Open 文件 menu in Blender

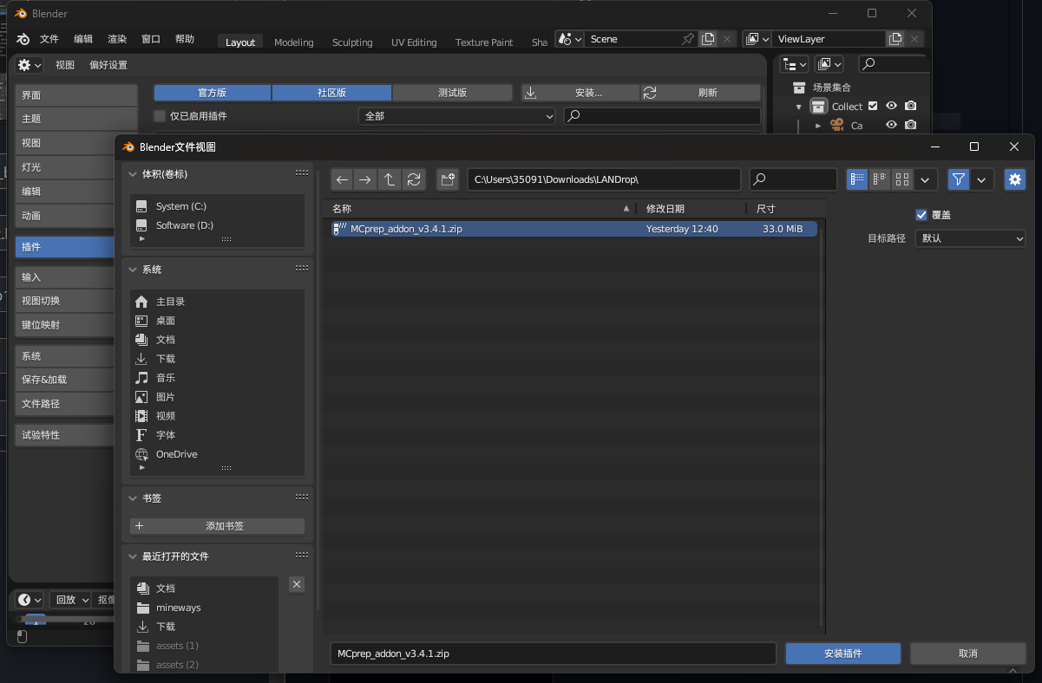49,39
